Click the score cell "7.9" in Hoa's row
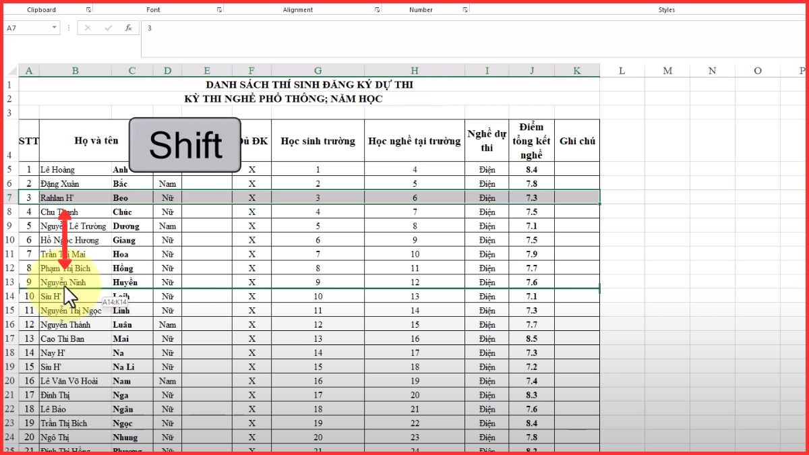The height and width of the screenshot is (455, 809). [x=532, y=254]
